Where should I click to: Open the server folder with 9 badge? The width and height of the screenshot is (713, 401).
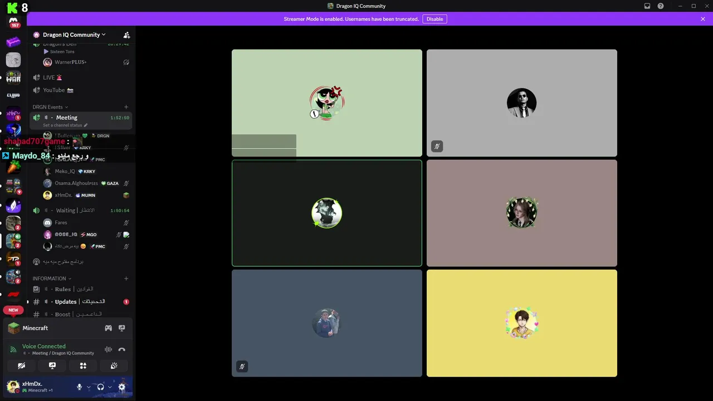coord(13,187)
